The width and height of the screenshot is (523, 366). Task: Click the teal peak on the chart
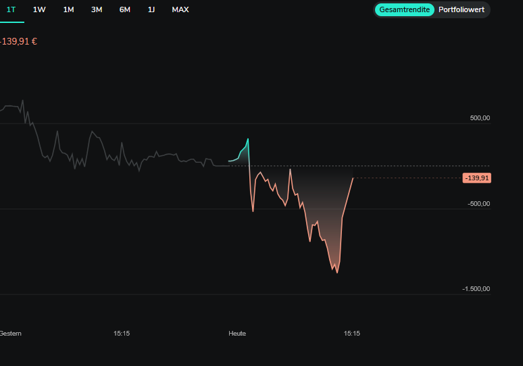point(248,139)
